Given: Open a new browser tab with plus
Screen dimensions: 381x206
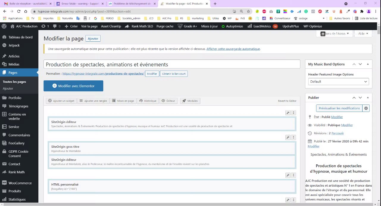Looking at the screenshot, I should (215, 4).
